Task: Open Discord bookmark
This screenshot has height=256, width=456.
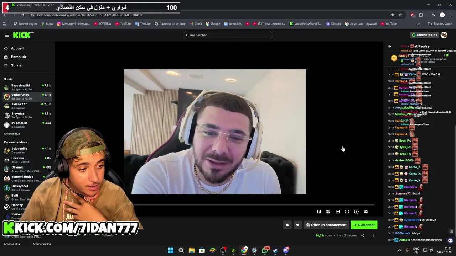Action: pyautogui.click(x=333, y=24)
